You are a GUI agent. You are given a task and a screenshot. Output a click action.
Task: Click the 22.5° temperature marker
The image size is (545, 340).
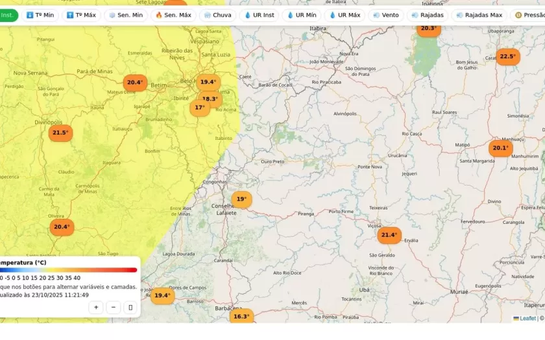point(507,56)
